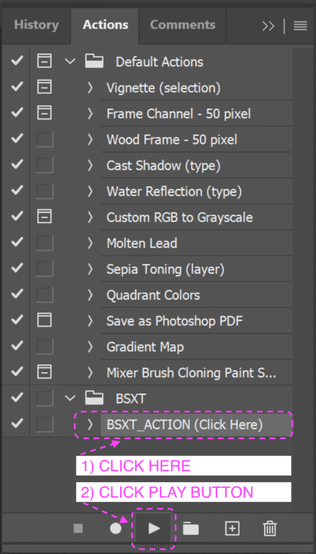
Task: Switch to the Comments tab
Action: [182, 25]
